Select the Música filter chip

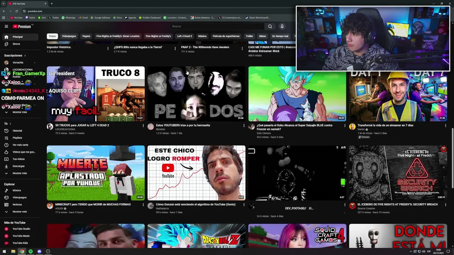[202, 36]
